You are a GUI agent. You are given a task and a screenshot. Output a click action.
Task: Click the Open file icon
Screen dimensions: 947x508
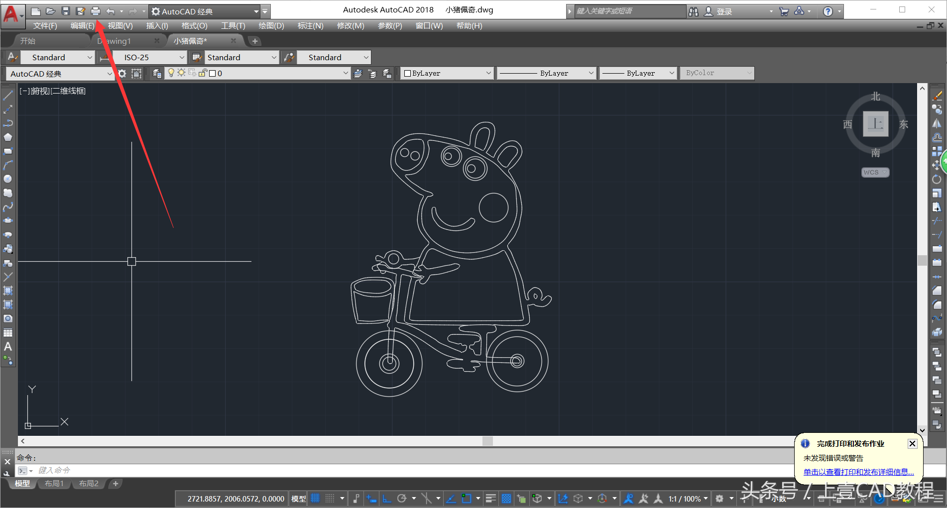pyautogui.click(x=50, y=11)
